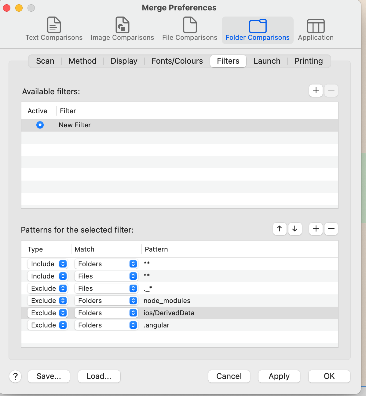Switch to the Fonts/Colours tab
Image resolution: width=366 pixels, height=396 pixels.
(x=177, y=61)
